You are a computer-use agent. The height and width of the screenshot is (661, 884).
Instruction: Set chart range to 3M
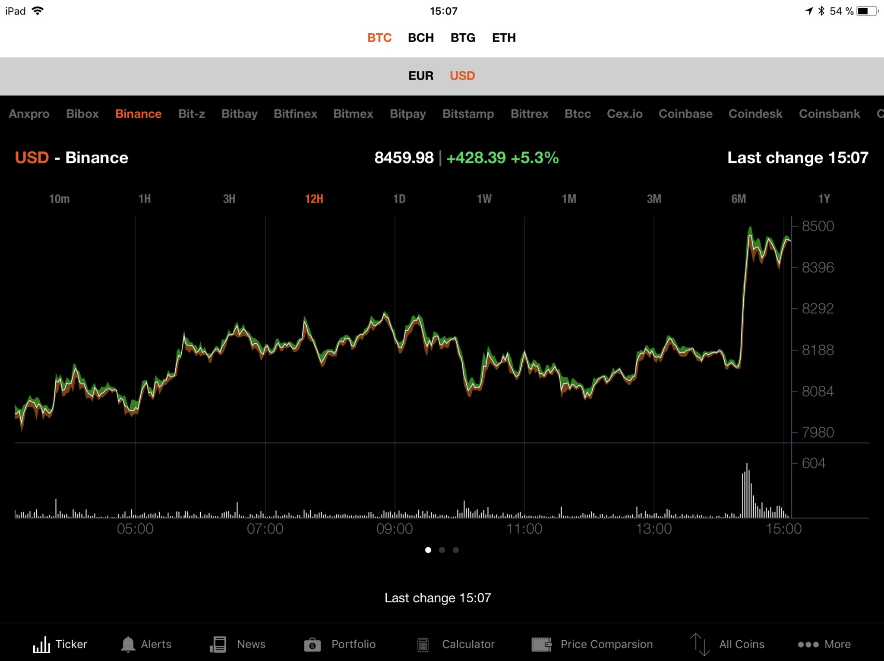tap(654, 199)
